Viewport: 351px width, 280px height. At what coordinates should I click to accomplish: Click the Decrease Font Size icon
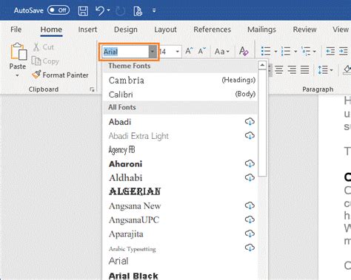point(201,51)
